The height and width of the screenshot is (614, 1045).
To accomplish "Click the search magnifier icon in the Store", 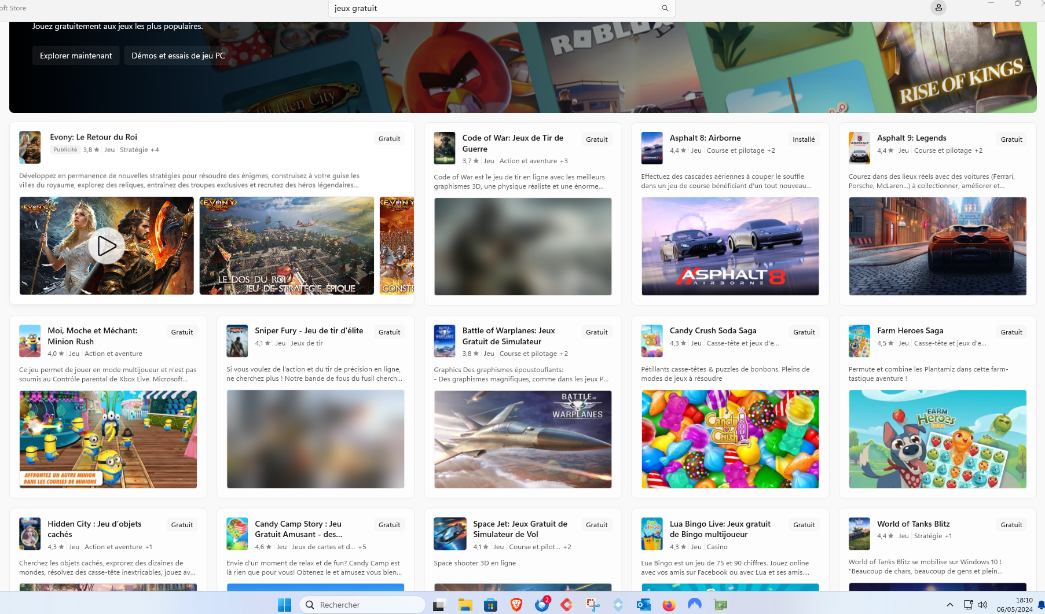I will coord(665,8).
